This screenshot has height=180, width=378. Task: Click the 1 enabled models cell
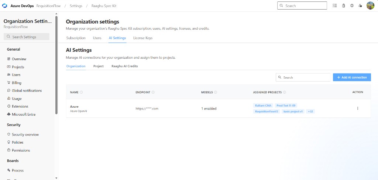click(x=209, y=108)
